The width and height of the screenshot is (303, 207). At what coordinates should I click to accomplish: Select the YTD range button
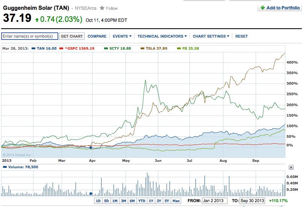coord(142,201)
